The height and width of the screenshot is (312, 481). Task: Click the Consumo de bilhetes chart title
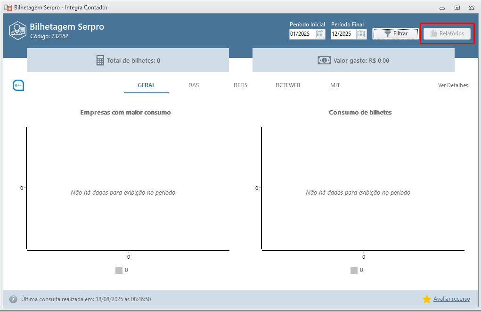(360, 112)
